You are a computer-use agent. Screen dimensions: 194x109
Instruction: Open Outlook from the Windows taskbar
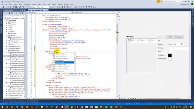[17, 107]
